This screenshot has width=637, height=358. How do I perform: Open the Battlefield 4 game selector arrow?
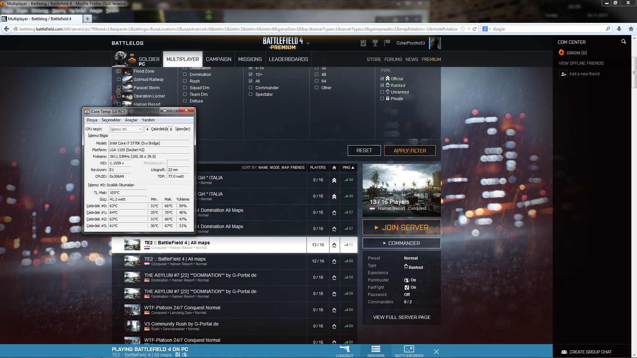click(x=308, y=43)
